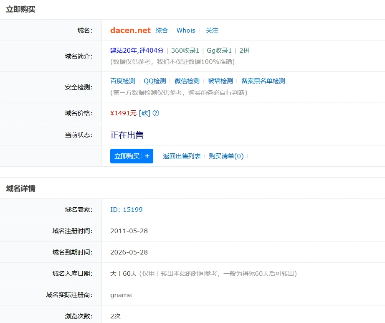Click the plus icon on 立即购买 button
This screenshot has width=385, height=323.
point(147,155)
